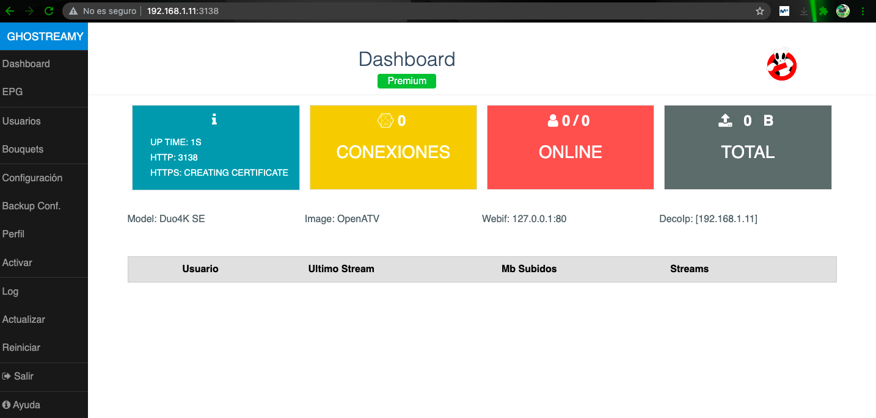
Task: Click the connections hexagon icon
Action: coord(385,121)
